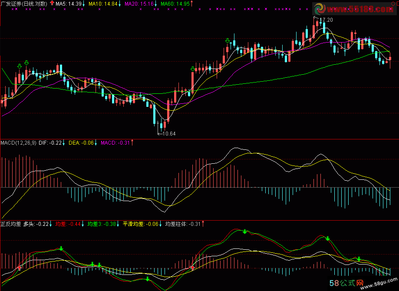Open the MACD(12,26,9) indicator title
The height and width of the screenshot is (291, 399).
point(18,142)
